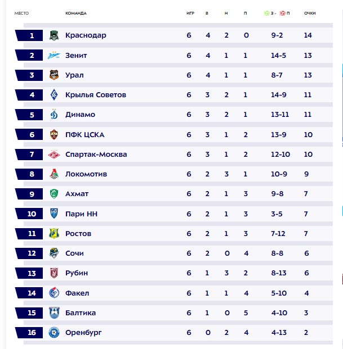This screenshot has height=349, width=343.
Task: Click the Оренбург round logo
Action: point(54,333)
